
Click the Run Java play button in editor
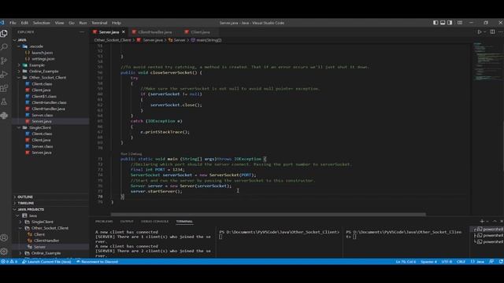(x=480, y=32)
